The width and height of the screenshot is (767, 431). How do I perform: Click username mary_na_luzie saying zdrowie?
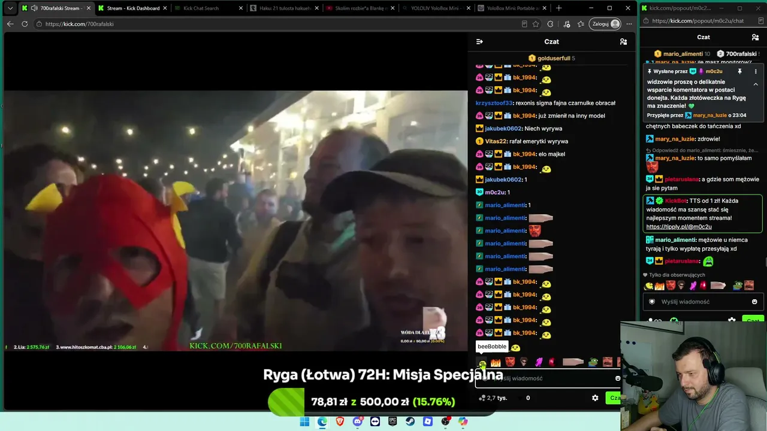[675, 139]
